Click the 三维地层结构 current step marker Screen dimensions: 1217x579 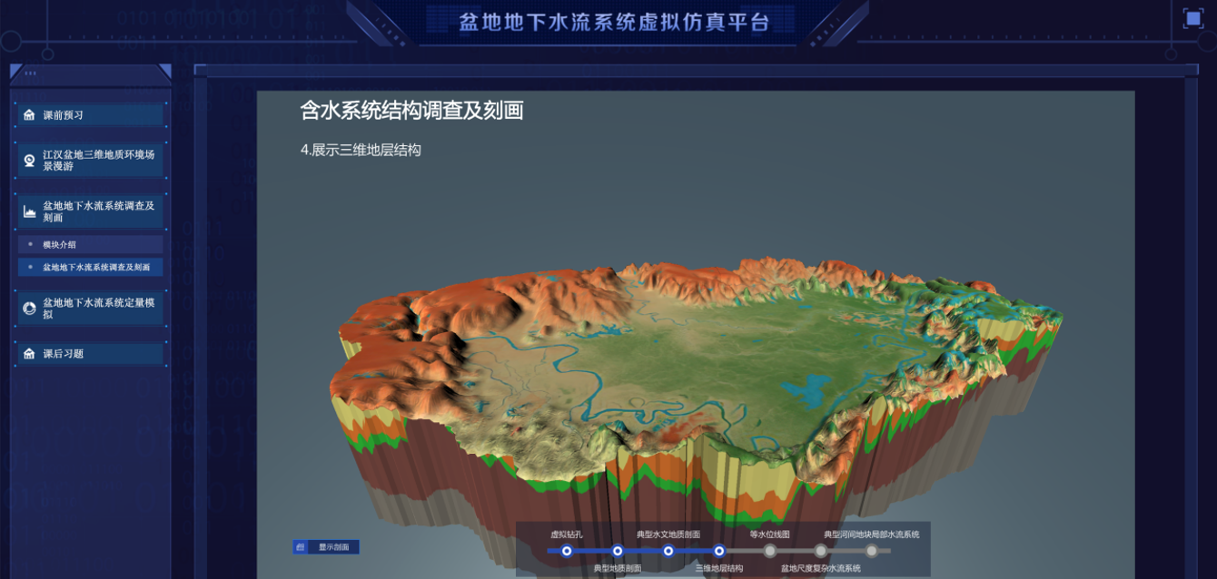coord(719,551)
